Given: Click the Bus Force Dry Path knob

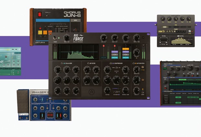Looking at the screenshot, I should pyautogui.click(x=104, y=38).
